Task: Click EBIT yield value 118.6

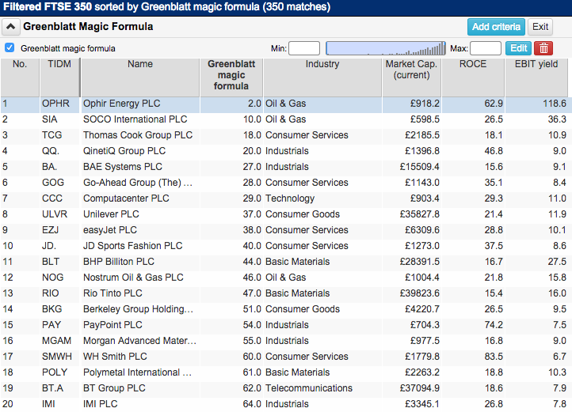Action: [x=555, y=104]
